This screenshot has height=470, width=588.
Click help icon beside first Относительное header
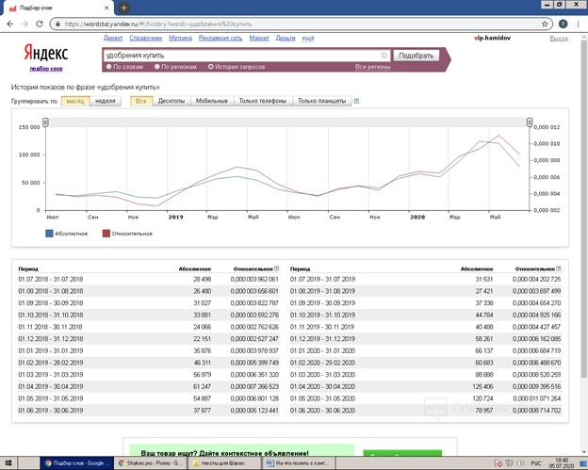[277, 268]
